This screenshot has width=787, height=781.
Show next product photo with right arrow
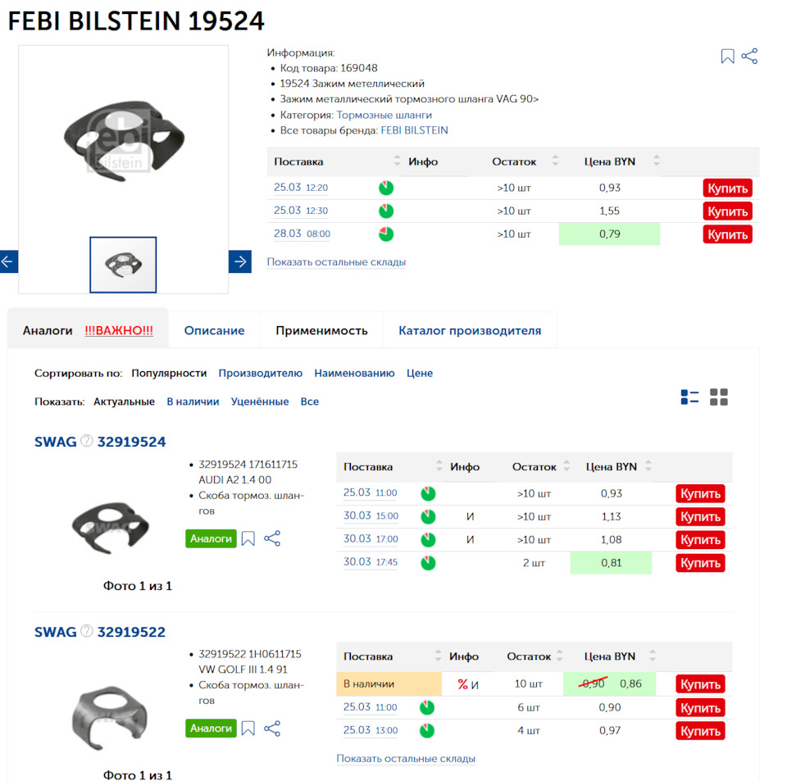click(240, 261)
